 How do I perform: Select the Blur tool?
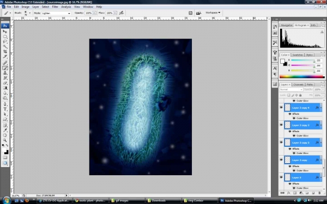pyautogui.click(x=5, y=93)
